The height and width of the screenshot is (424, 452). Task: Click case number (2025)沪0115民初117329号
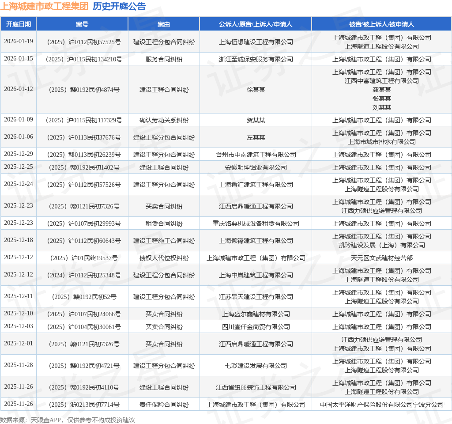[82, 120]
